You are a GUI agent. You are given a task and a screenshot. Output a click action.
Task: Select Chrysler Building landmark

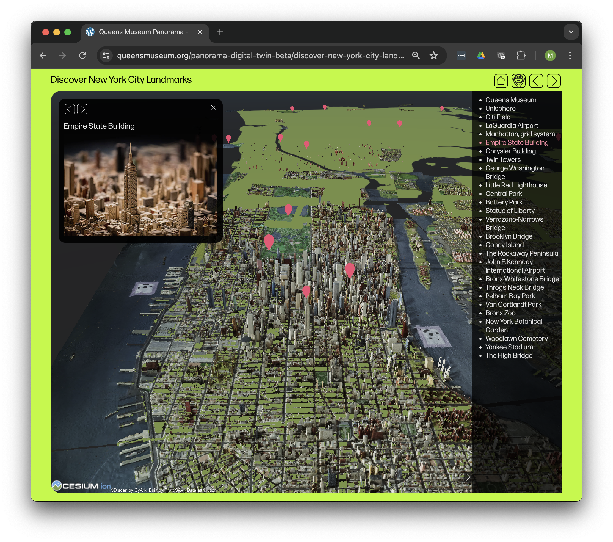pos(510,151)
